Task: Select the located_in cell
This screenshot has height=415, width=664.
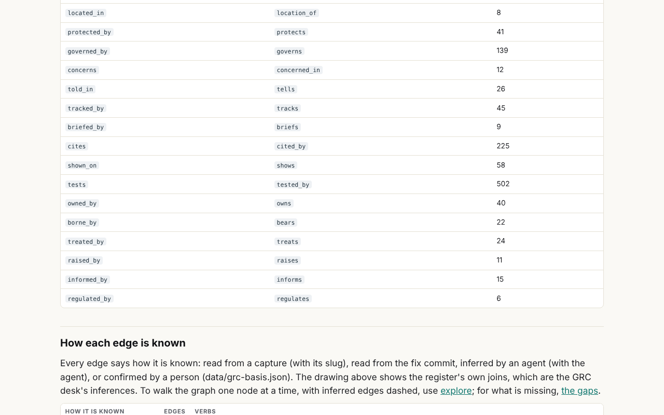Action: (x=86, y=13)
